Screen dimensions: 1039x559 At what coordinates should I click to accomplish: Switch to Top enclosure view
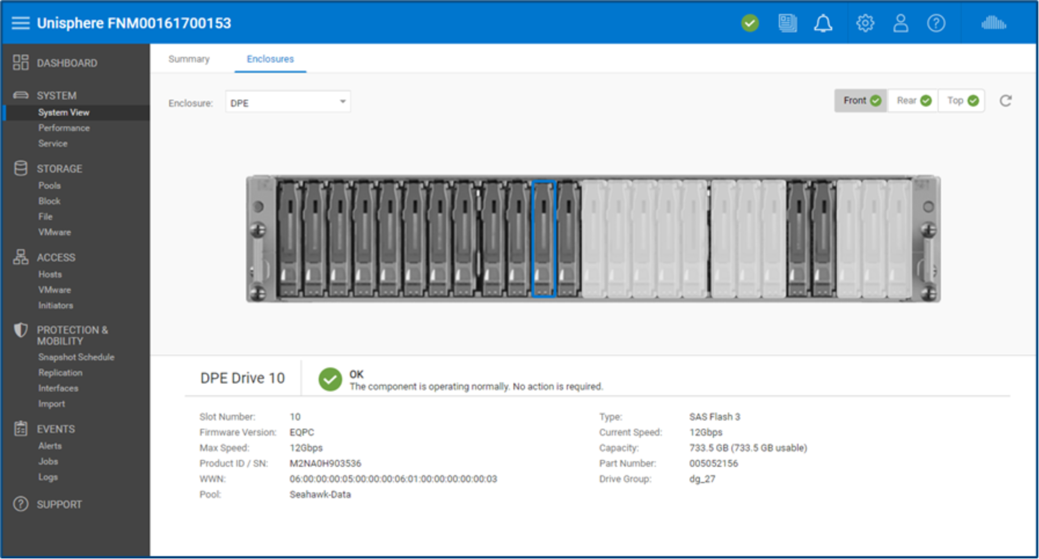(962, 101)
